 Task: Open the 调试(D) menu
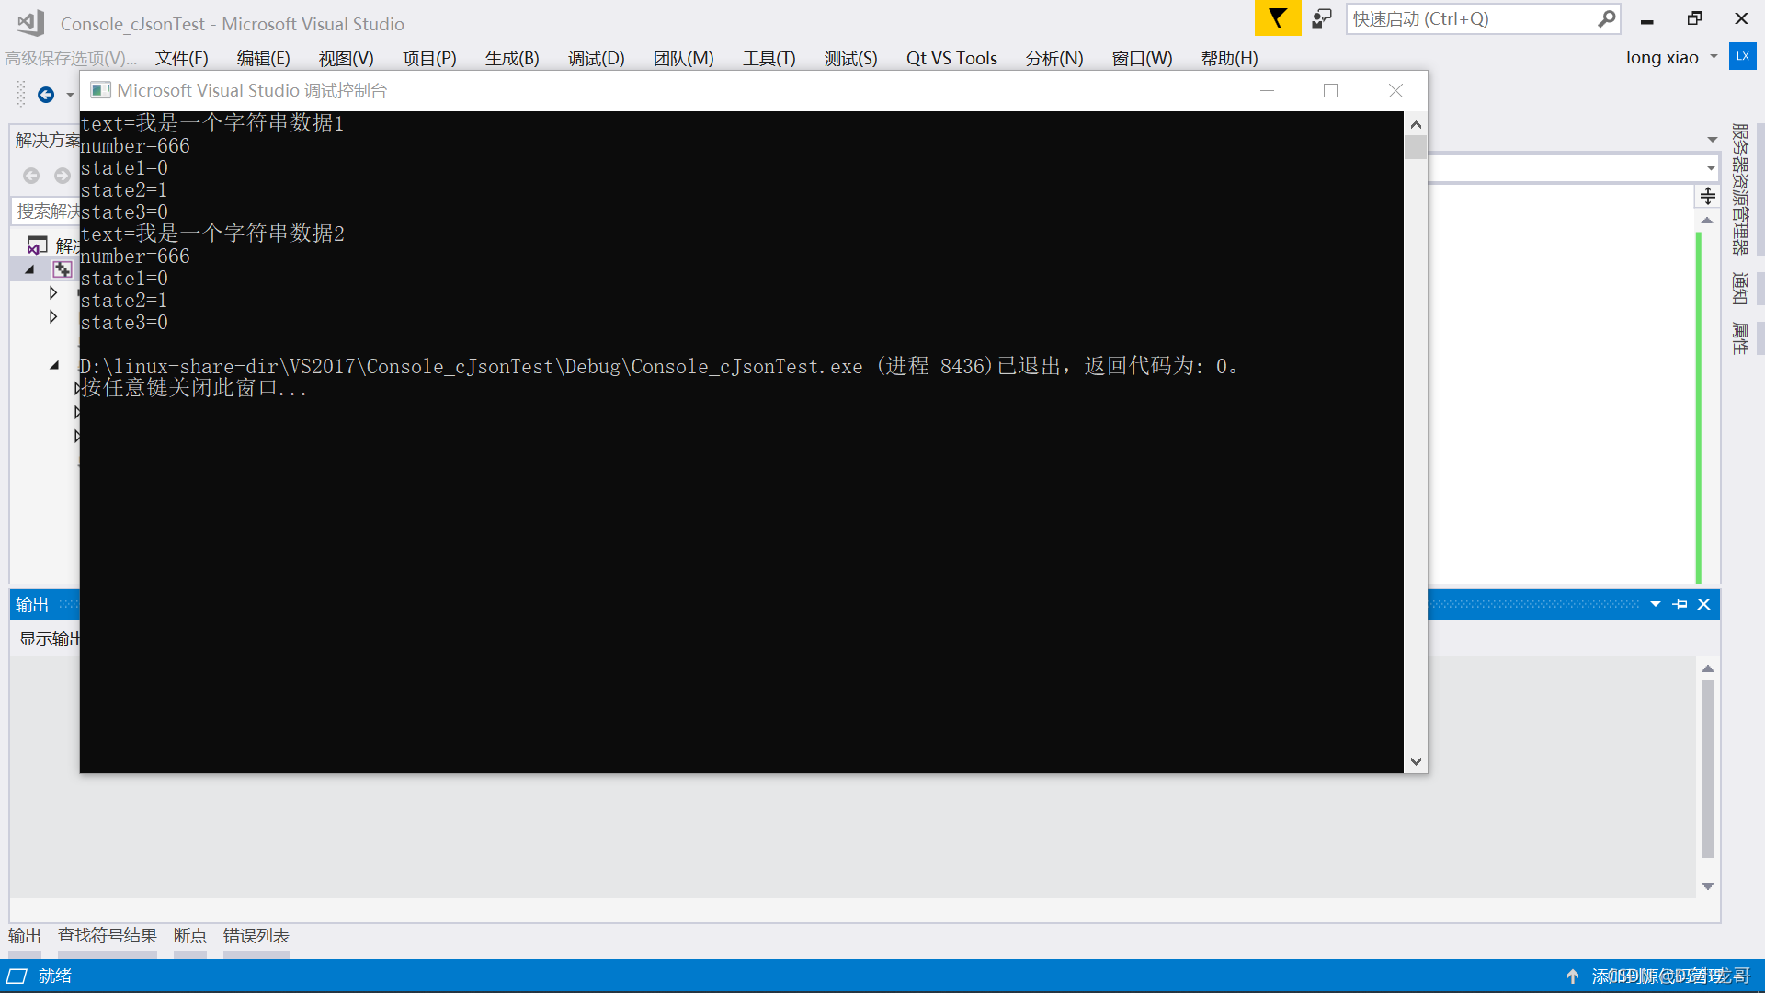click(x=596, y=58)
